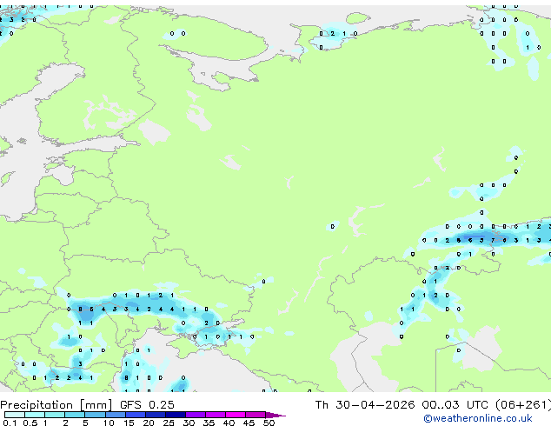Select the 5–10 mm legend color segment
This screenshot has height=426, width=551.
[96, 415]
